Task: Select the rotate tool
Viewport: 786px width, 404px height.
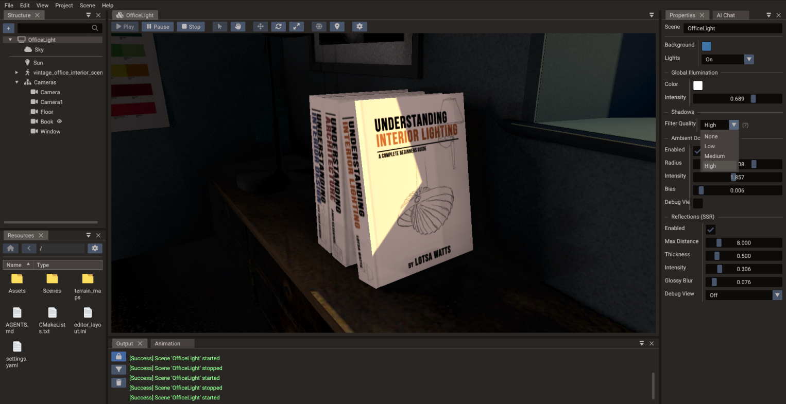Action: [278, 27]
